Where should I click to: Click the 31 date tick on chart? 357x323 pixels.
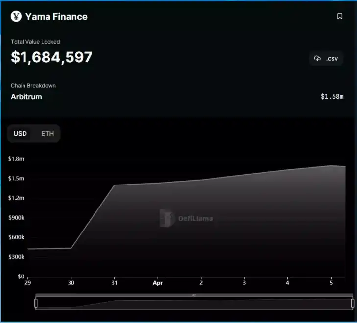click(x=114, y=283)
